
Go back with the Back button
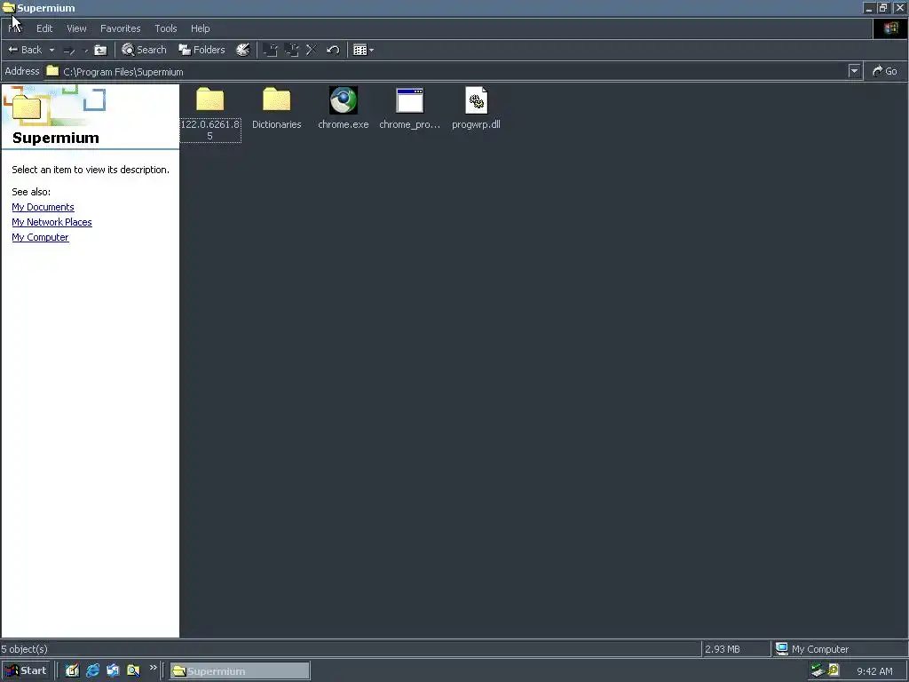click(24, 50)
